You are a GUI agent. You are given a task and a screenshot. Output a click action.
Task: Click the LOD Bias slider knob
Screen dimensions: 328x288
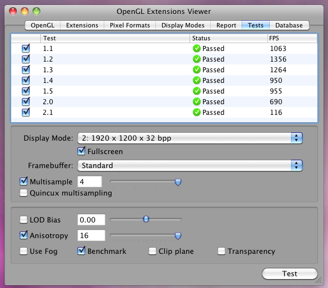pos(146,219)
